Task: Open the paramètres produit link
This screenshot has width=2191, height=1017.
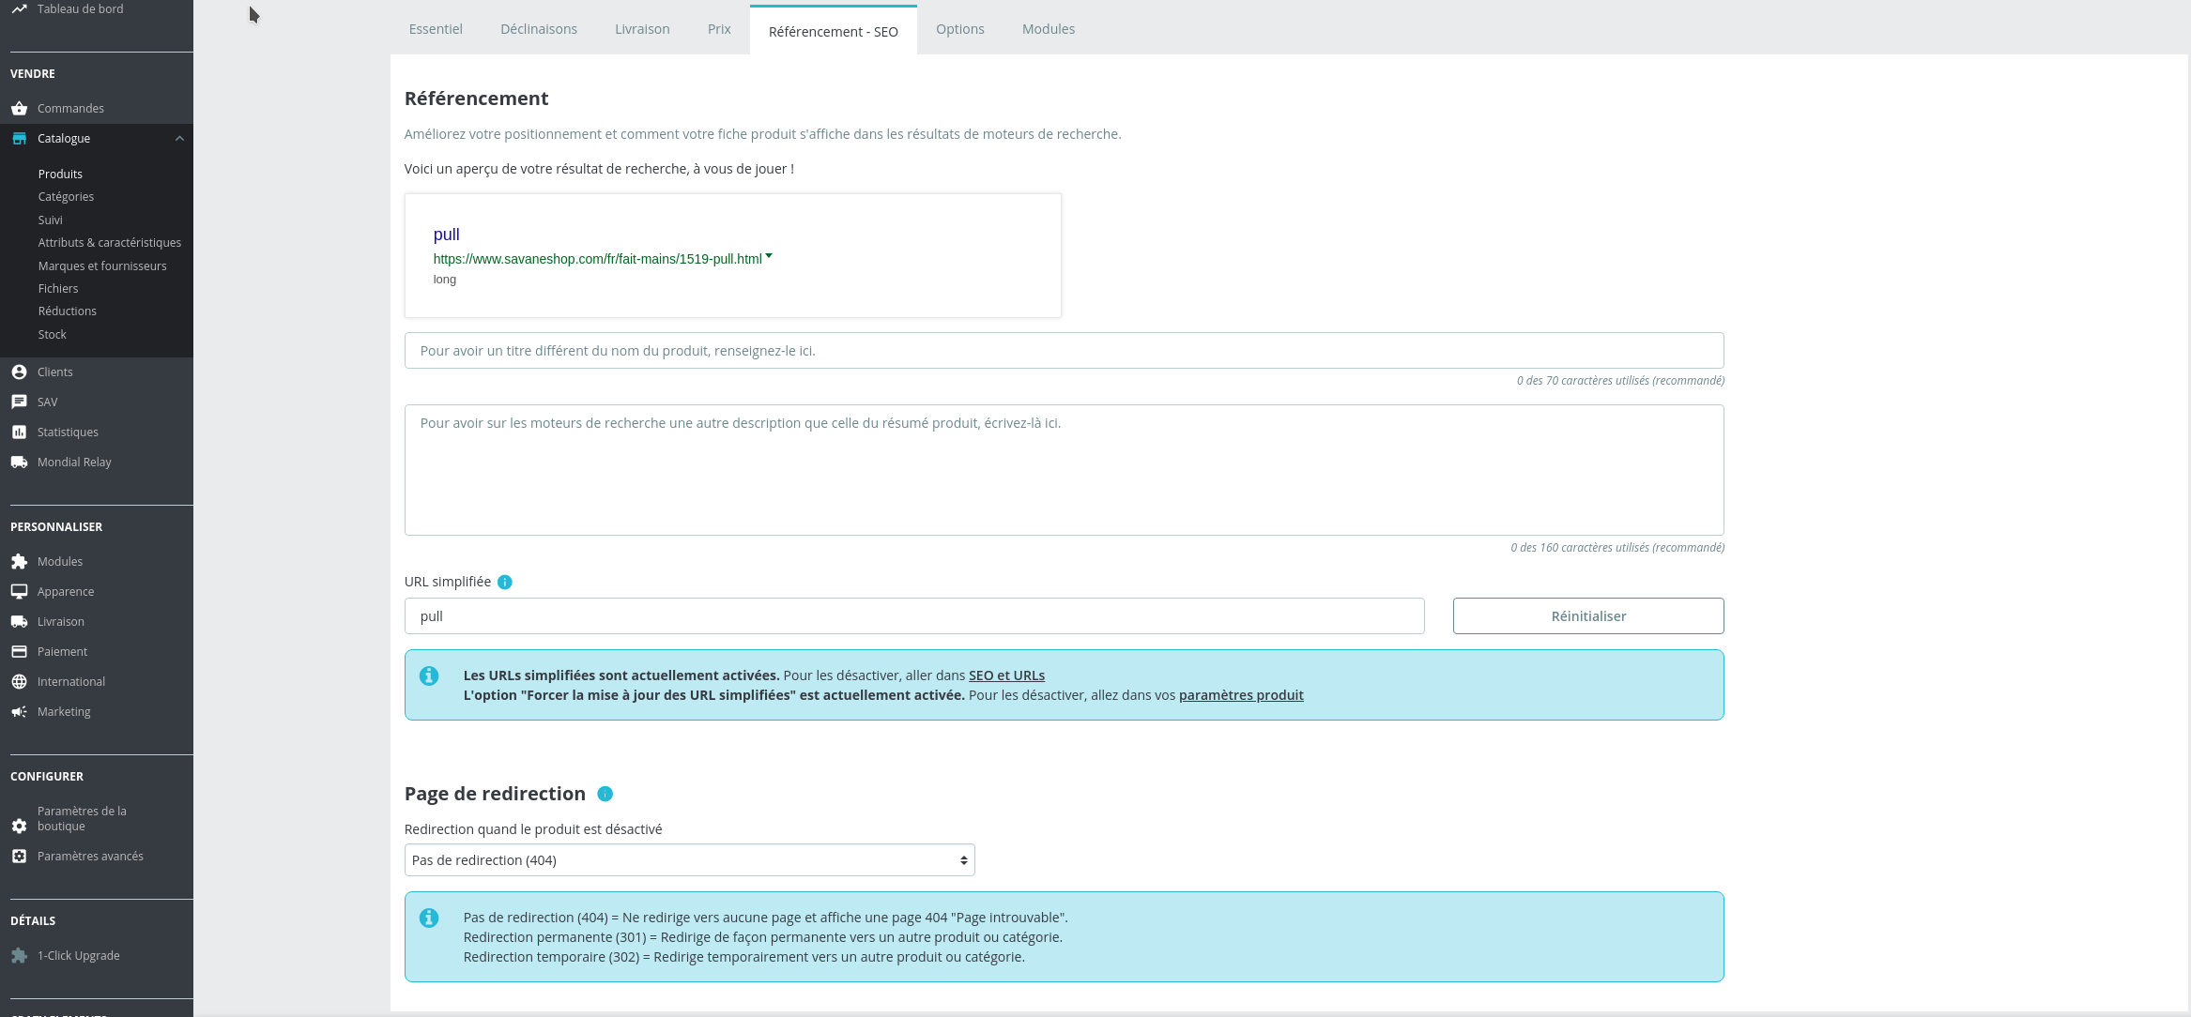Action: (x=1240, y=695)
